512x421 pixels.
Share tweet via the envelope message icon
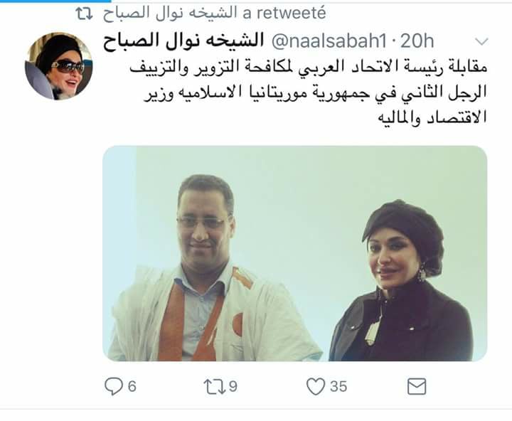point(417,386)
